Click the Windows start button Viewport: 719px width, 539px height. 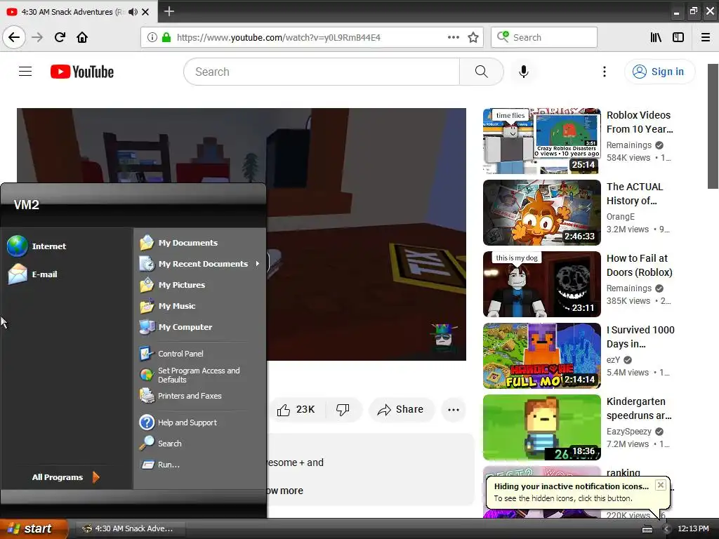(33, 529)
